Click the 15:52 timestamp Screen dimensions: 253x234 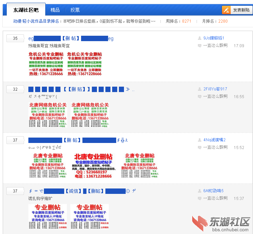click(x=239, y=148)
